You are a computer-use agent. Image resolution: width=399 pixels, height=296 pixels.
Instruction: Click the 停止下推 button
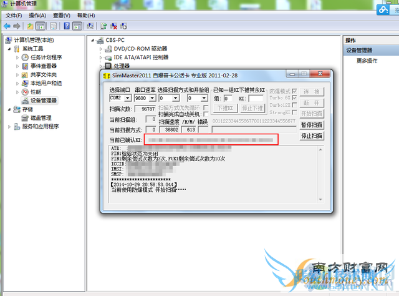pos(252,108)
